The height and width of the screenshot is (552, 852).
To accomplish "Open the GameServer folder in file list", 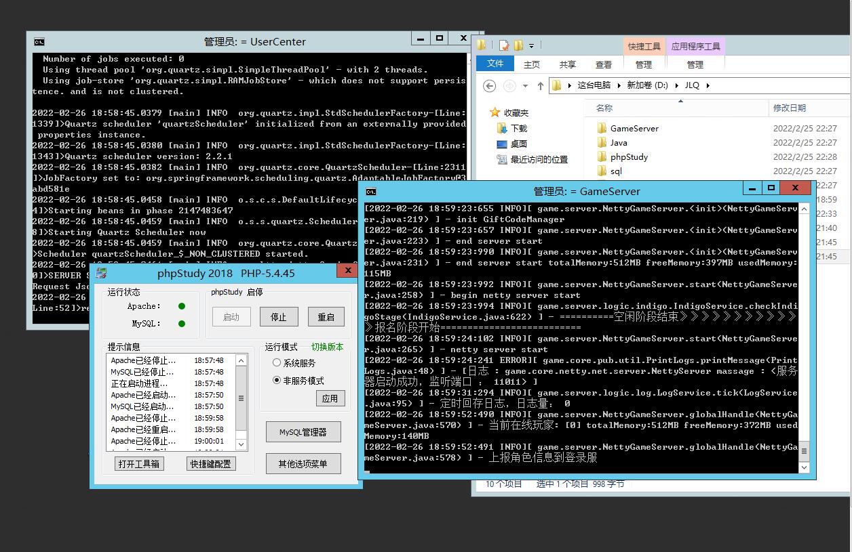I will click(634, 128).
